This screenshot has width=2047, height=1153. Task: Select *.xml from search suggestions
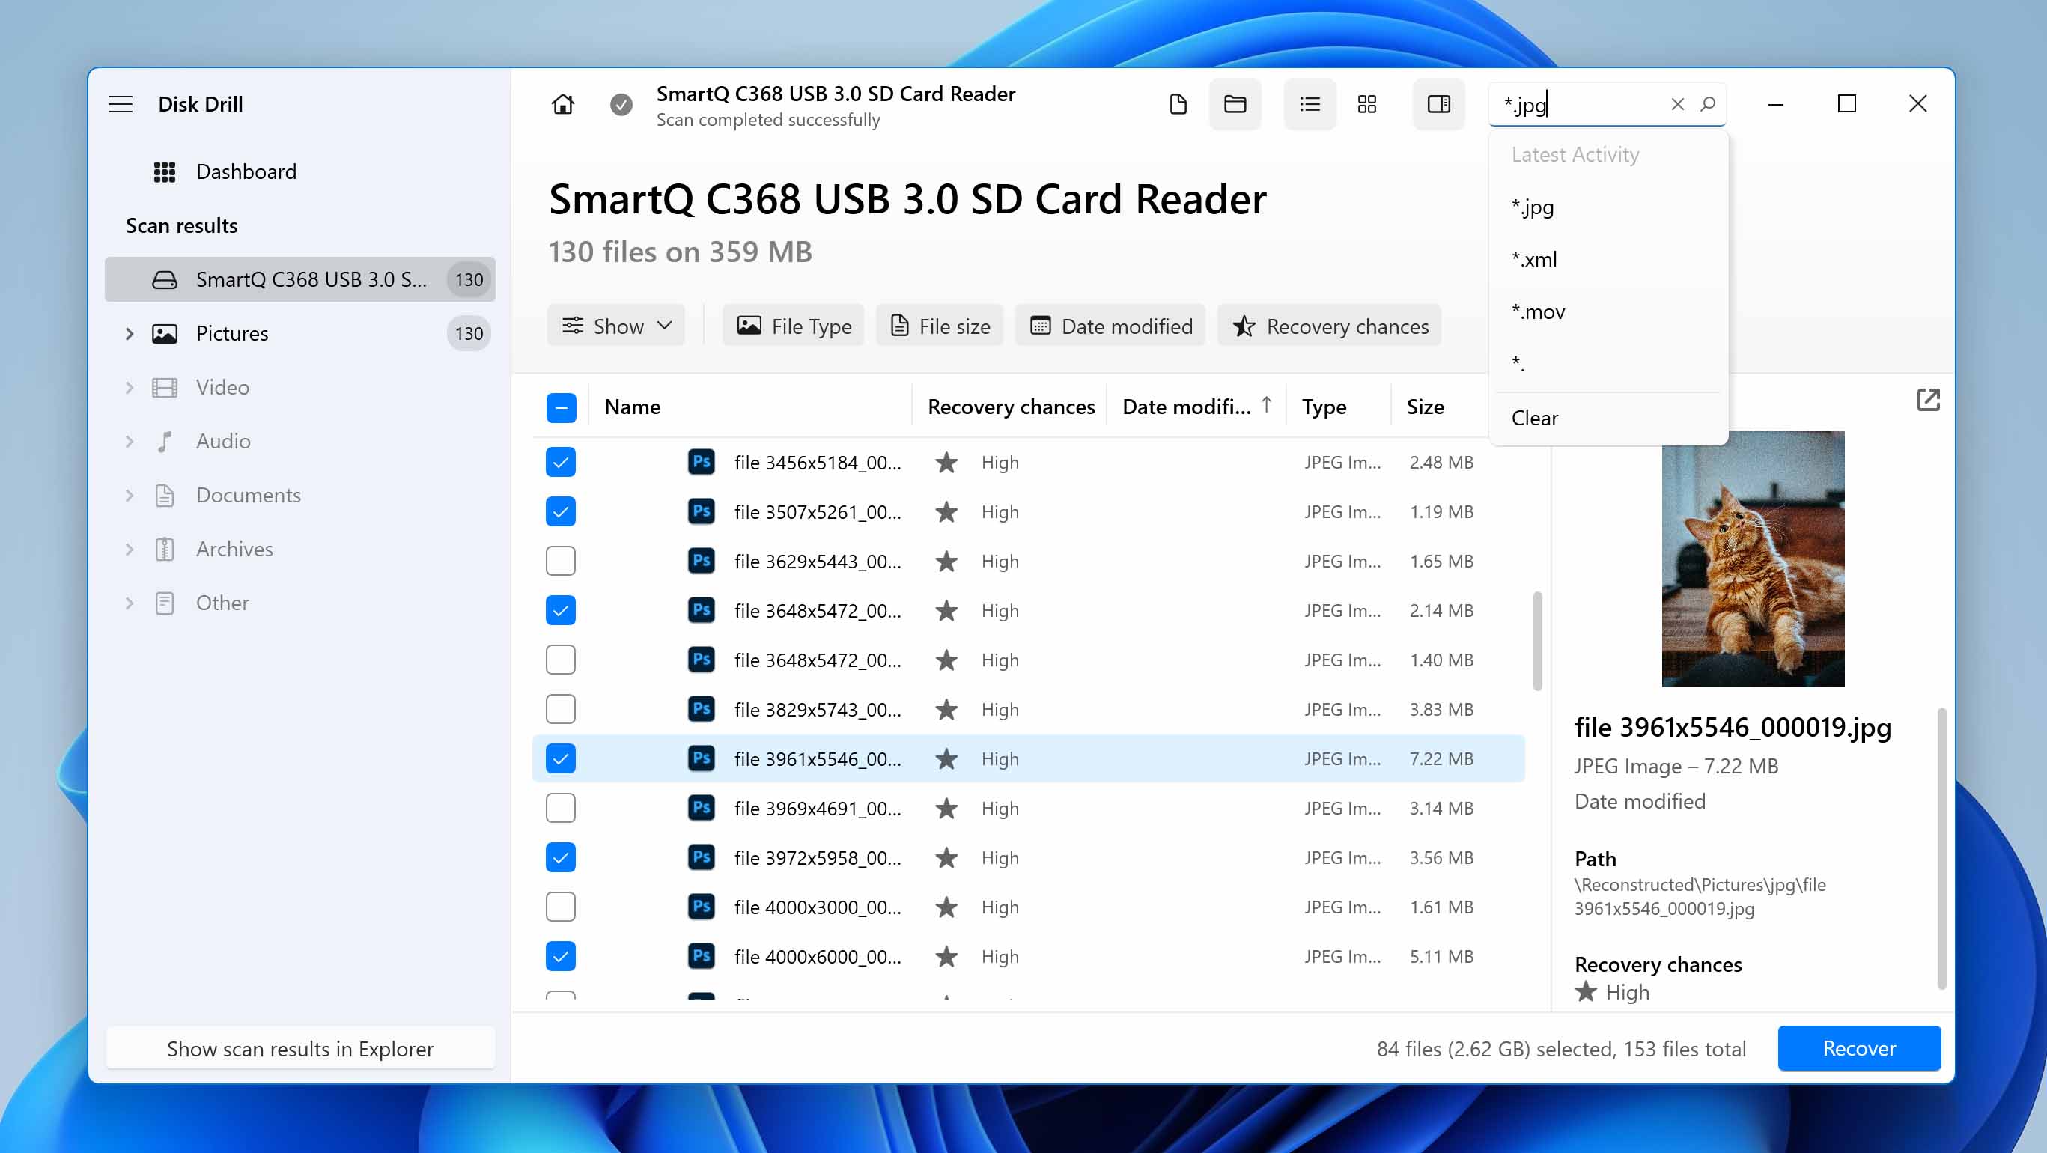click(x=1535, y=258)
